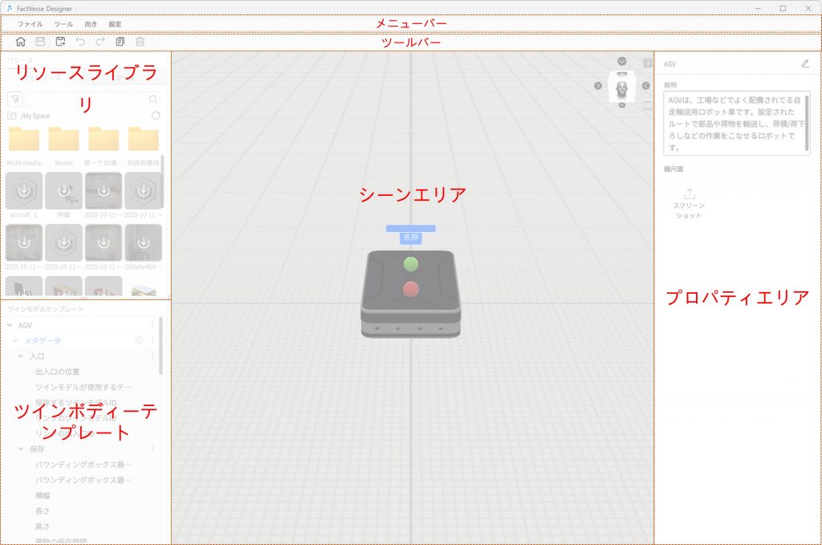Open the Multi-media folder
The height and width of the screenshot is (545, 822).
pos(23,140)
